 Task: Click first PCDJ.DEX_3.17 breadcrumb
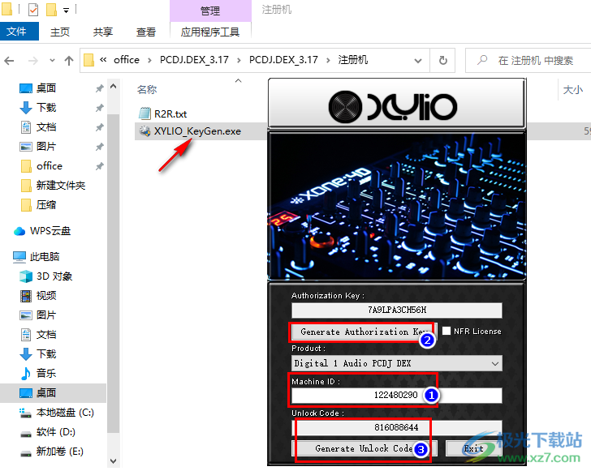tap(194, 60)
